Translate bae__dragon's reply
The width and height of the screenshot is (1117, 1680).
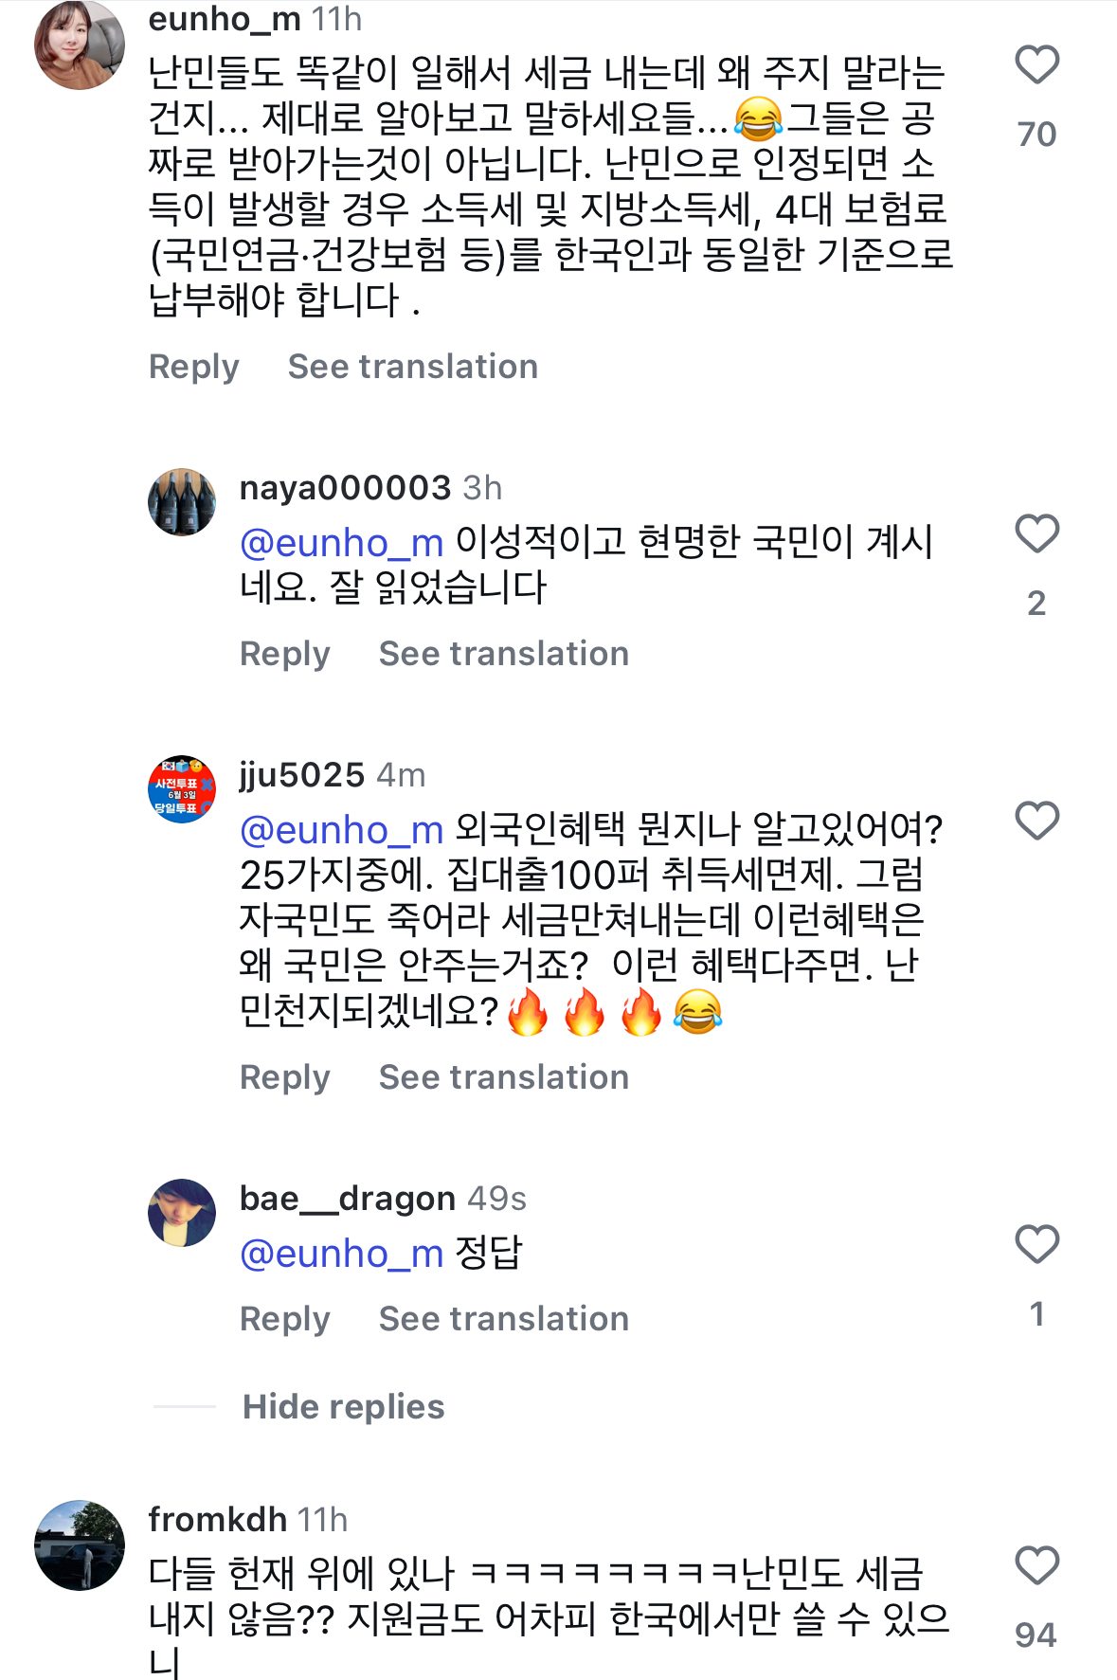[504, 1319]
